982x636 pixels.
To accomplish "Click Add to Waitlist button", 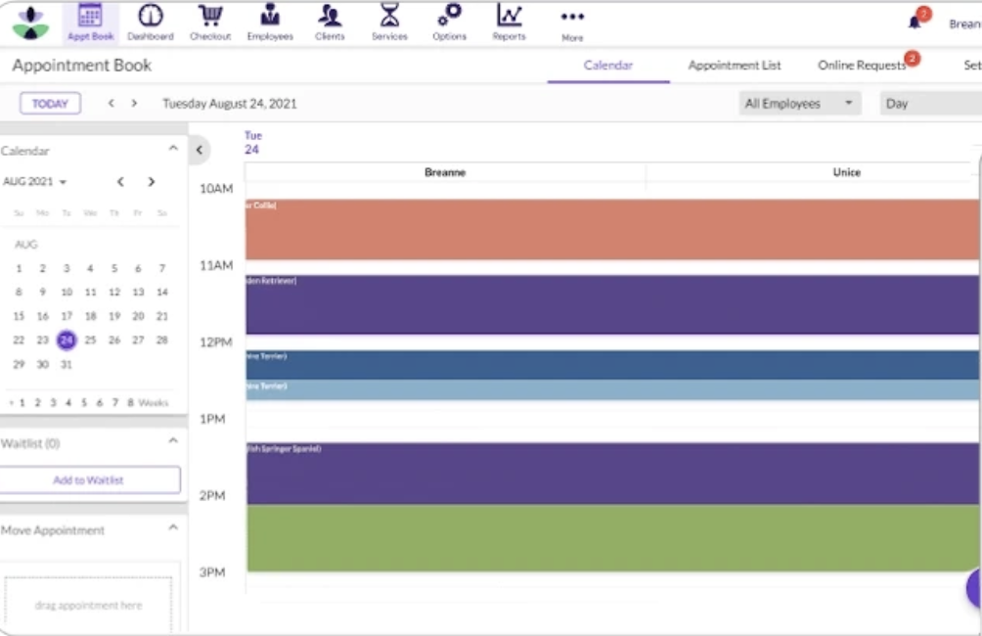I will (x=89, y=480).
